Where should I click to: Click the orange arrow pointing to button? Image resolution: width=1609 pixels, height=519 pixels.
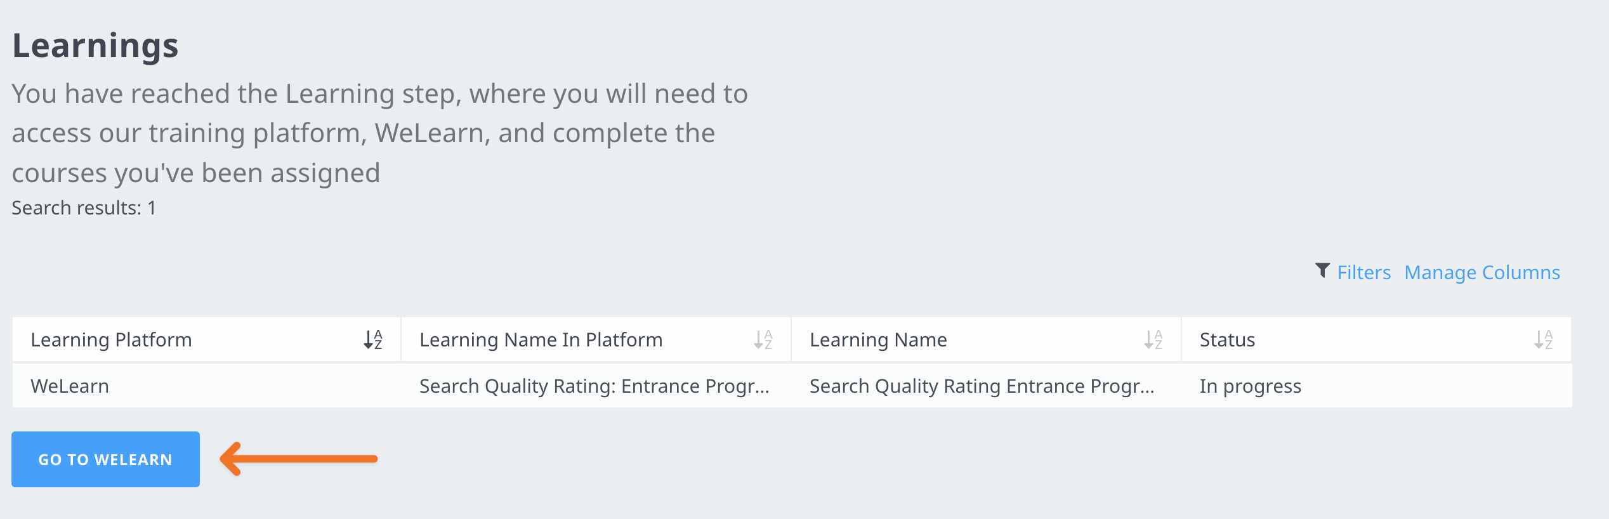click(x=298, y=459)
